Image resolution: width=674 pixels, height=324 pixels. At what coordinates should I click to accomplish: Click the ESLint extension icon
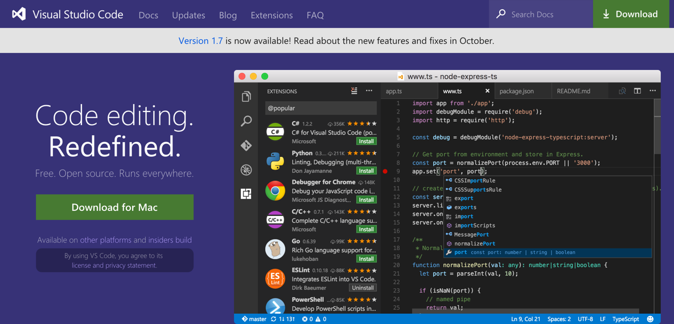tap(275, 278)
